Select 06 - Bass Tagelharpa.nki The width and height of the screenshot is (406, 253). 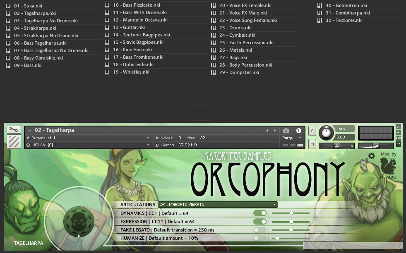pyautogui.click(x=40, y=43)
